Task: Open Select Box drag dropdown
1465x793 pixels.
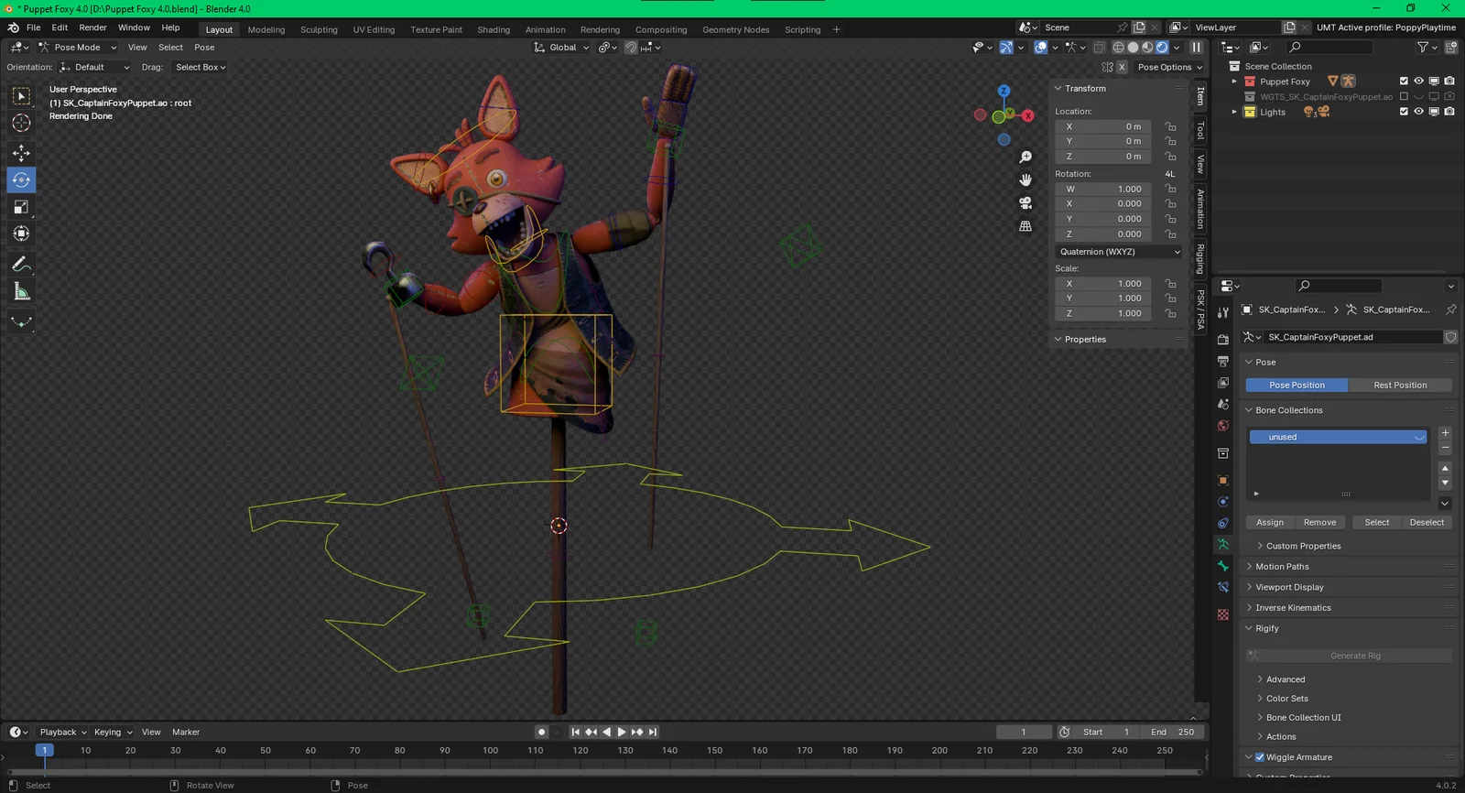Action: point(201,67)
